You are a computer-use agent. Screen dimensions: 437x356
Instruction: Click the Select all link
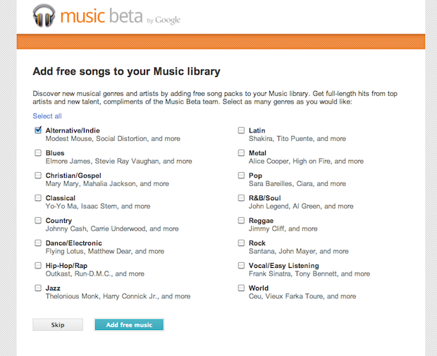coord(47,116)
